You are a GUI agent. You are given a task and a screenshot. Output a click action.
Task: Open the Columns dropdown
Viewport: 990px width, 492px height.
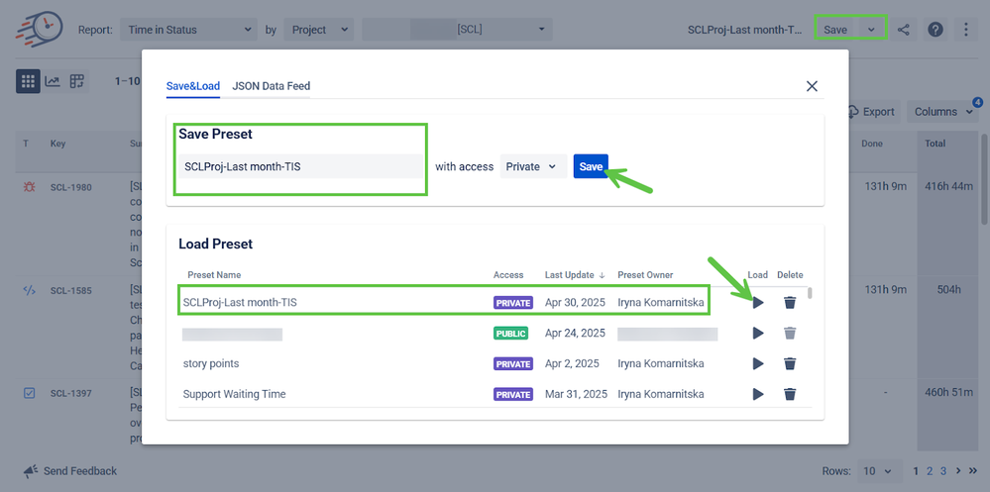(943, 112)
